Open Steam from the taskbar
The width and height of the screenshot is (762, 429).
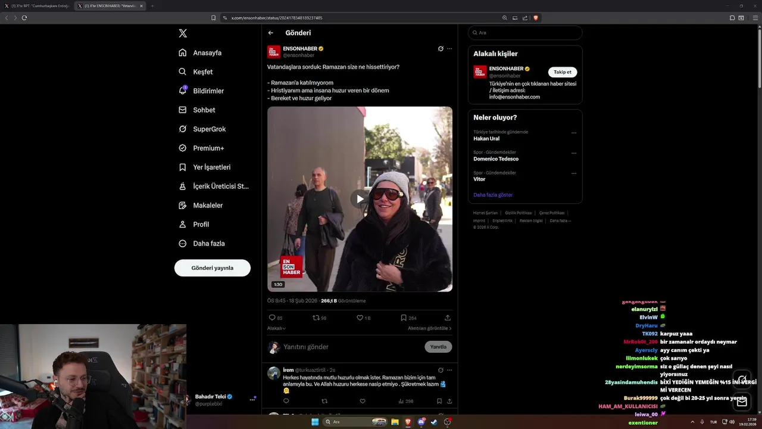(434, 422)
